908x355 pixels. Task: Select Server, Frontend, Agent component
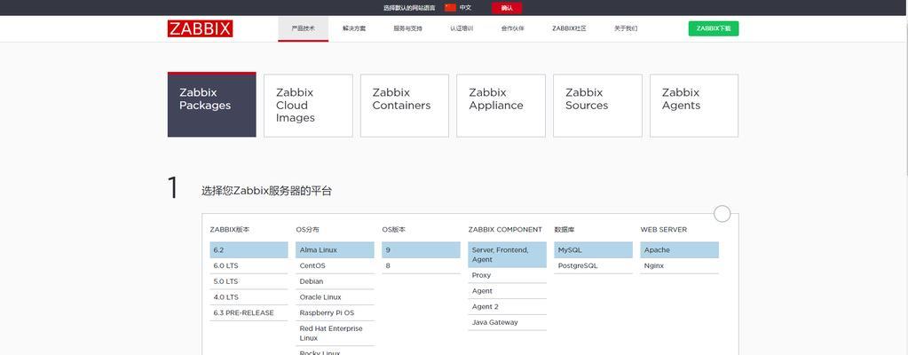click(508, 255)
